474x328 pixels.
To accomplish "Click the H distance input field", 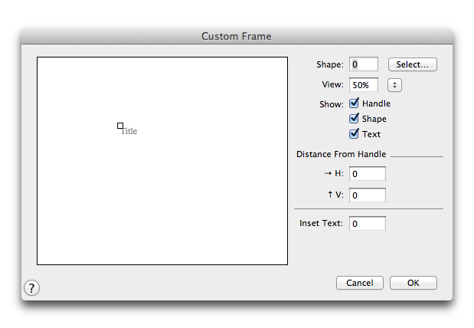I will point(368,174).
